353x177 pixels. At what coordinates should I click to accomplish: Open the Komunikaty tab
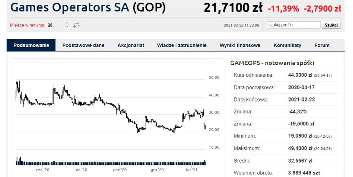click(x=287, y=45)
